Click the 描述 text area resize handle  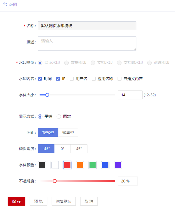[135, 49]
